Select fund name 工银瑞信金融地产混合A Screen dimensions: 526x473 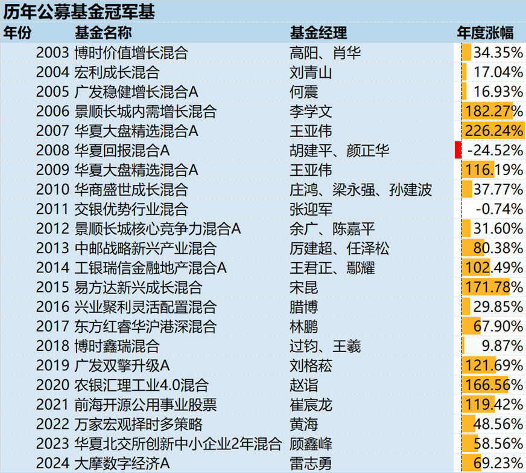[151, 268]
